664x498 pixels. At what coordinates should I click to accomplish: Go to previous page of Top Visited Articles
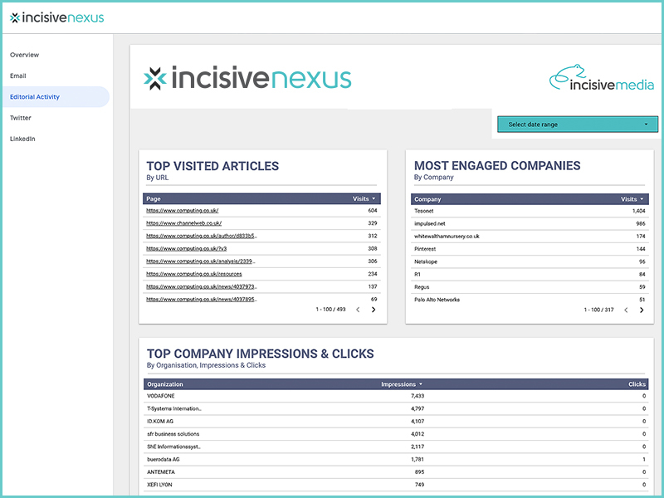pyautogui.click(x=358, y=310)
